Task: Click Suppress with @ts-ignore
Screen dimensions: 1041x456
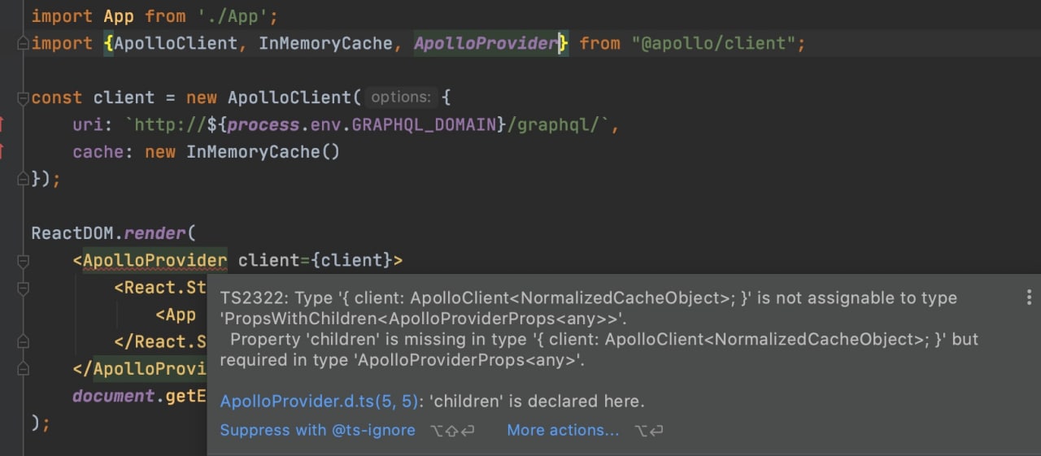Action: point(317,430)
